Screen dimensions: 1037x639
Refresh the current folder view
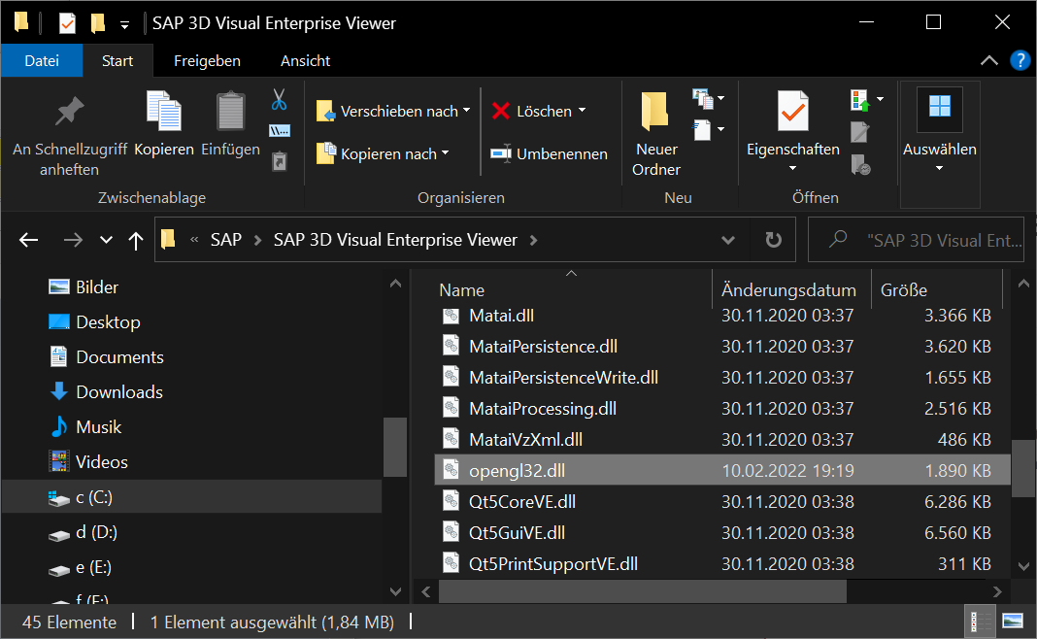(x=773, y=240)
